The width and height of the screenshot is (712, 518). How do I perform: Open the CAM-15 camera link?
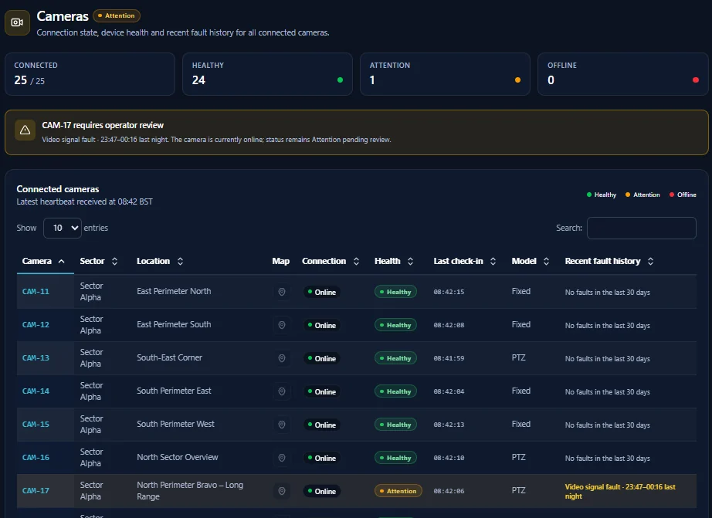tap(36, 424)
